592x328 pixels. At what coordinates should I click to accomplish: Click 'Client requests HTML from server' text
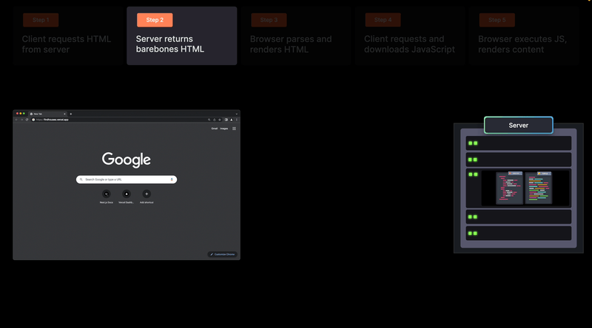coord(67,44)
